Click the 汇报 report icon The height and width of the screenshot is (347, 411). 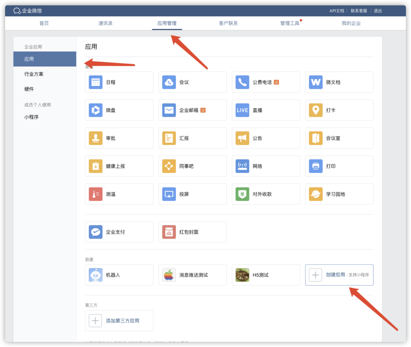pos(169,138)
